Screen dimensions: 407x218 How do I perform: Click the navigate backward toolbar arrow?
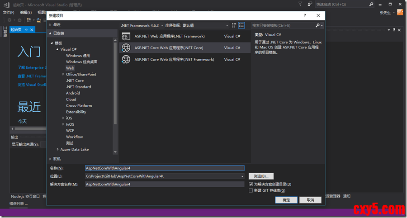(9, 20)
